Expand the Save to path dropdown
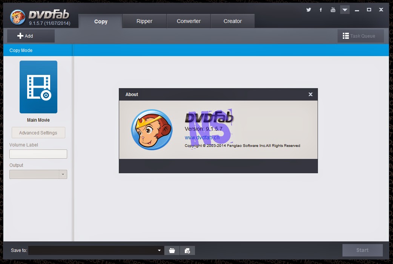Screen dimensions: 393x264 (159, 250)
